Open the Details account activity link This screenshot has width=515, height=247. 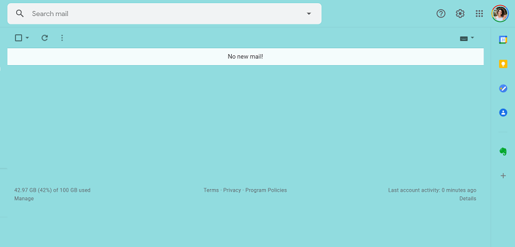point(468,199)
